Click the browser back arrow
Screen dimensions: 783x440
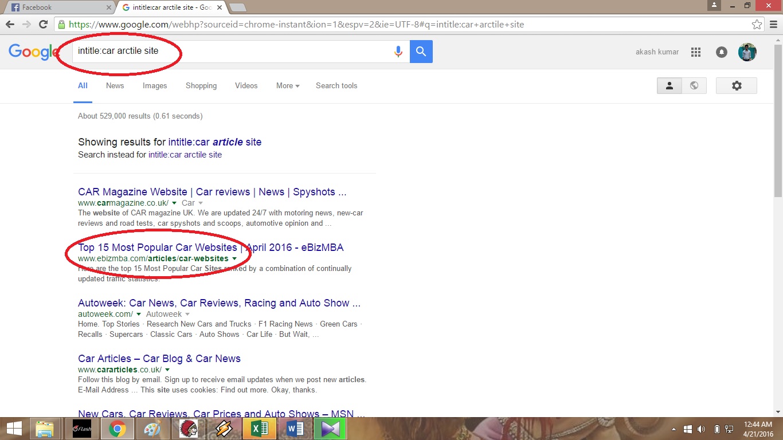[x=10, y=25]
